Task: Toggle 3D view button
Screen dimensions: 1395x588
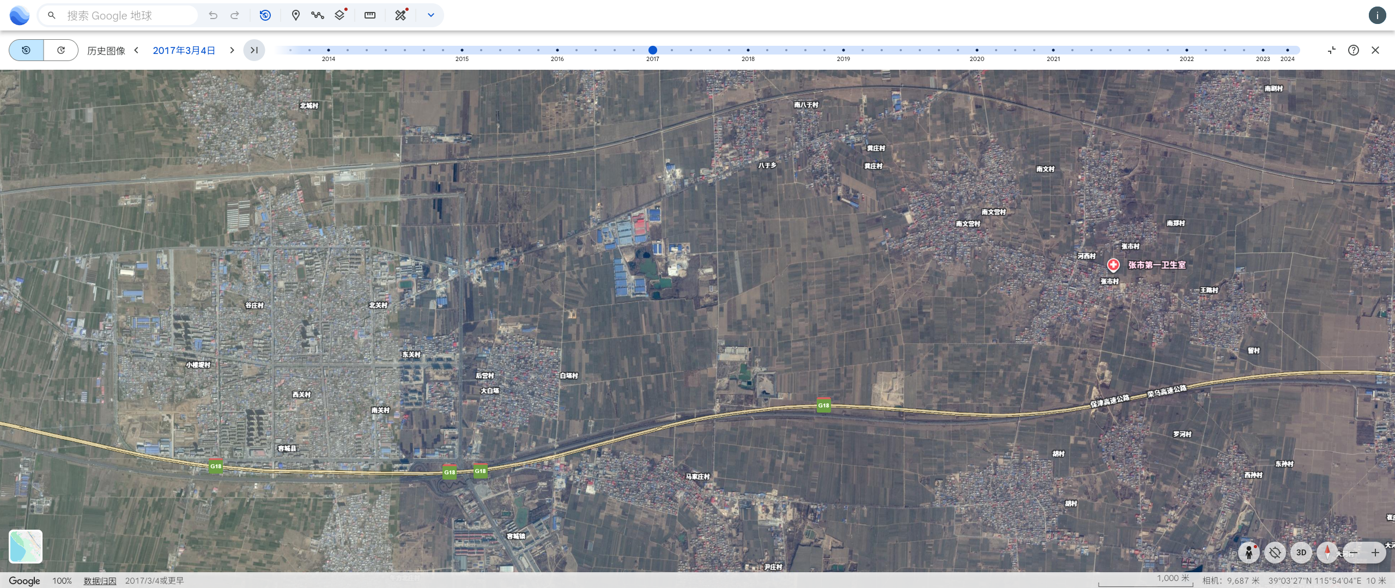Action: pos(1301,552)
